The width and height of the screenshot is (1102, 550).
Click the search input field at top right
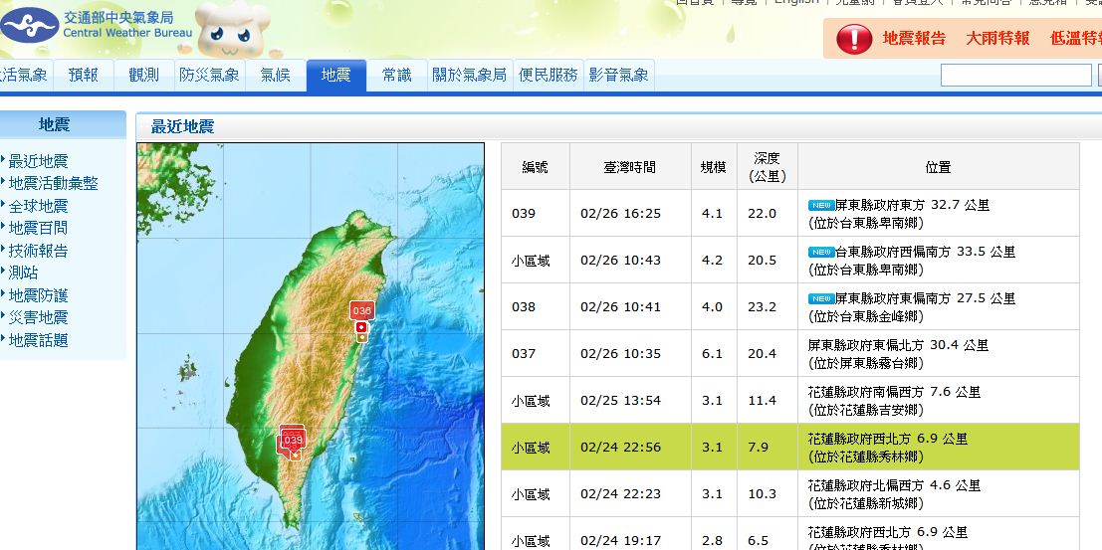coord(1015,76)
